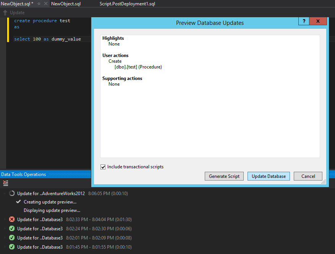
Task: Click the 'as' keyword line in editor
Action: pyautogui.click(x=17, y=27)
